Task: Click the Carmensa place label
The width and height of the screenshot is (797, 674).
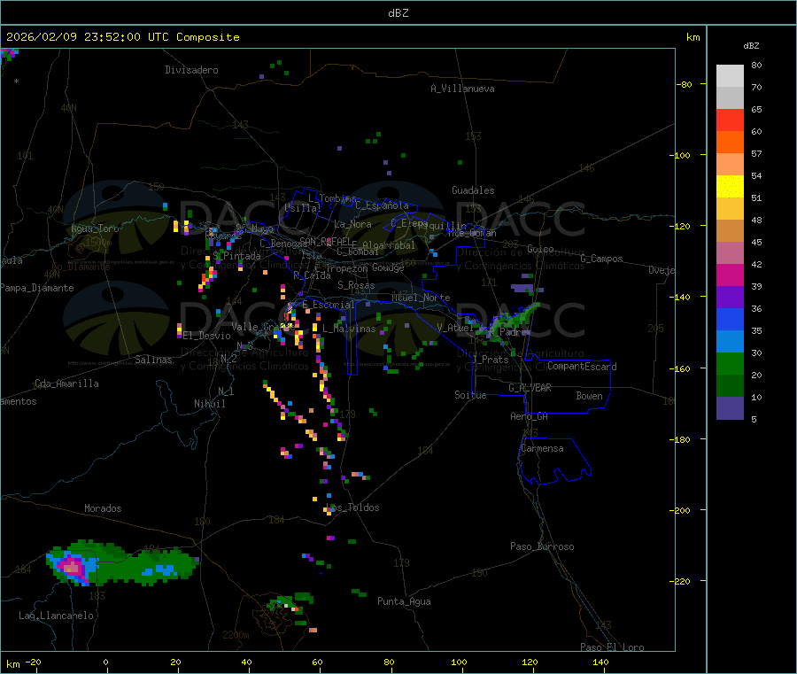Action: [542, 448]
